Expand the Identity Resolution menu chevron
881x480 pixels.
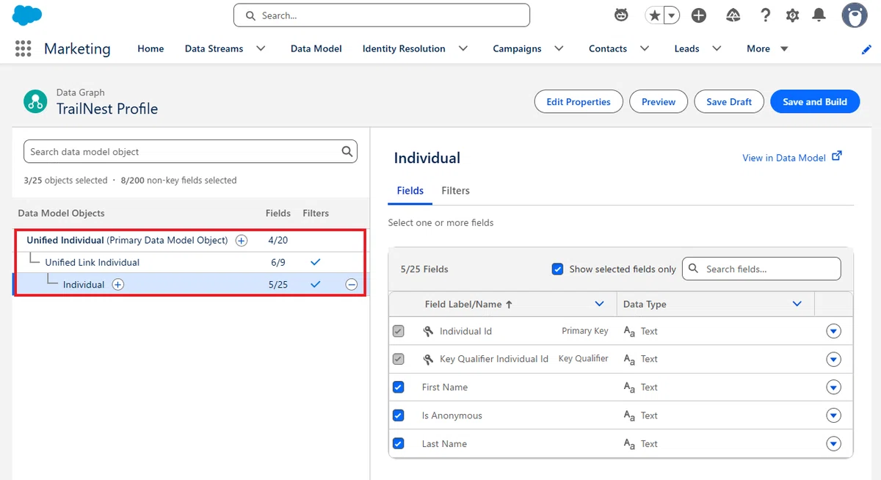click(x=463, y=48)
